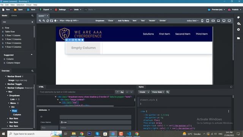Select the widest screen device preview
This screenshot has width=243, height=137.
coord(229,21)
